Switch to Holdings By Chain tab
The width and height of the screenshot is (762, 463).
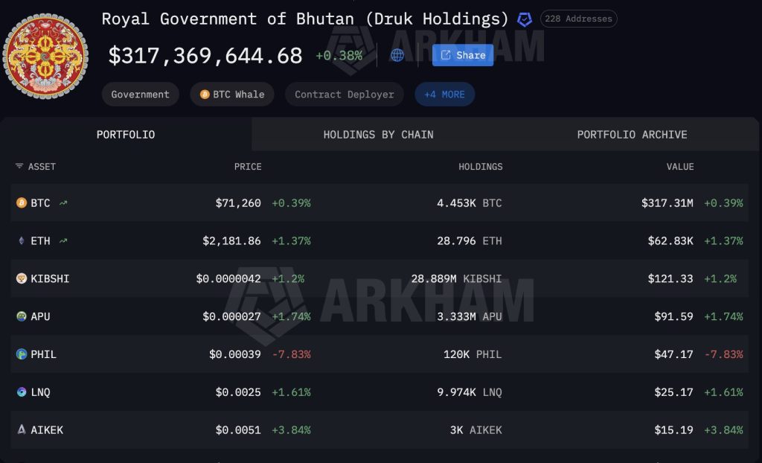378,135
